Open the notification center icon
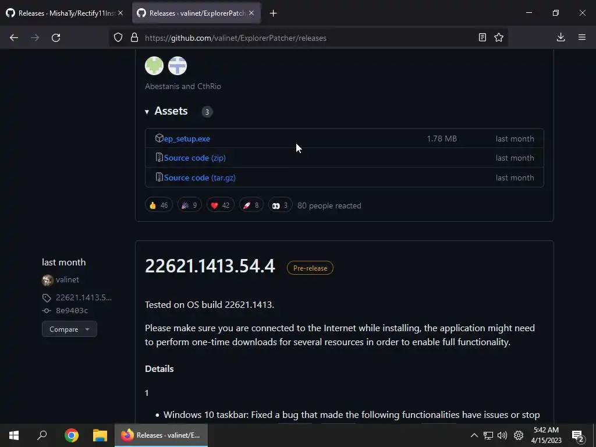The width and height of the screenshot is (596, 447). 578,436
